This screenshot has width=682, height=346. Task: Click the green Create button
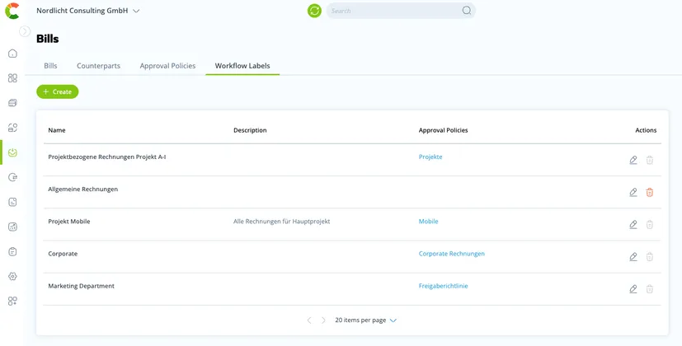(x=58, y=91)
